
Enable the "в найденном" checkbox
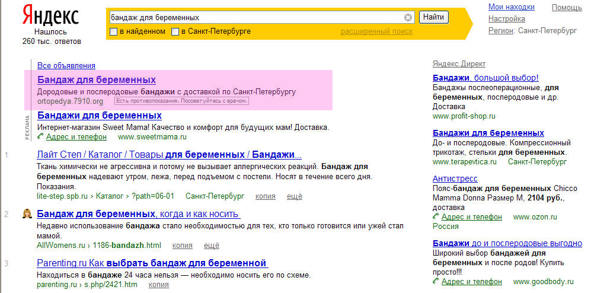click(x=113, y=31)
